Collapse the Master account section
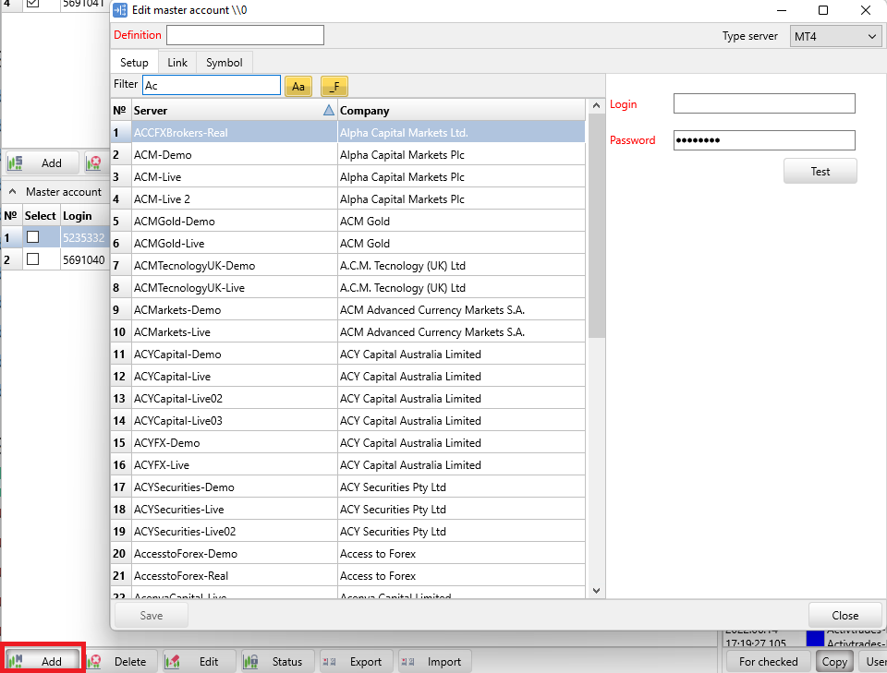The width and height of the screenshot is (887, 673). pyautogui.click(x=12, y=191)
